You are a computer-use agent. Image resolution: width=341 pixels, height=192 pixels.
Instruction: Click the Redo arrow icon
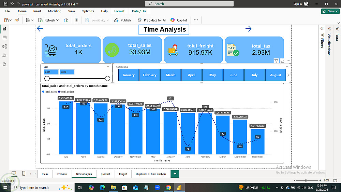click(18, 4)
